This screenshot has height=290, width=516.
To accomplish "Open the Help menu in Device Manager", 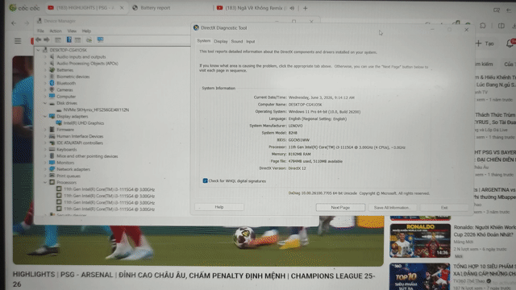I will pyautogui.click(x=86, y=31).
